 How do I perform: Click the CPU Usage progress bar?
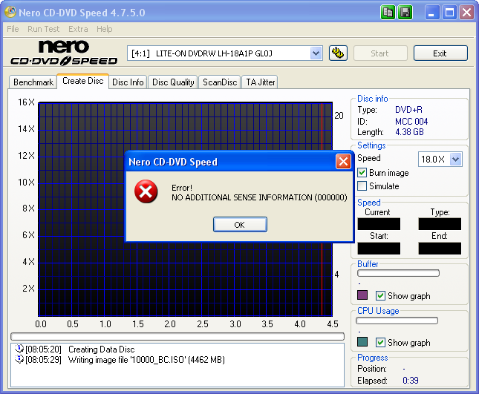(397, 321)
